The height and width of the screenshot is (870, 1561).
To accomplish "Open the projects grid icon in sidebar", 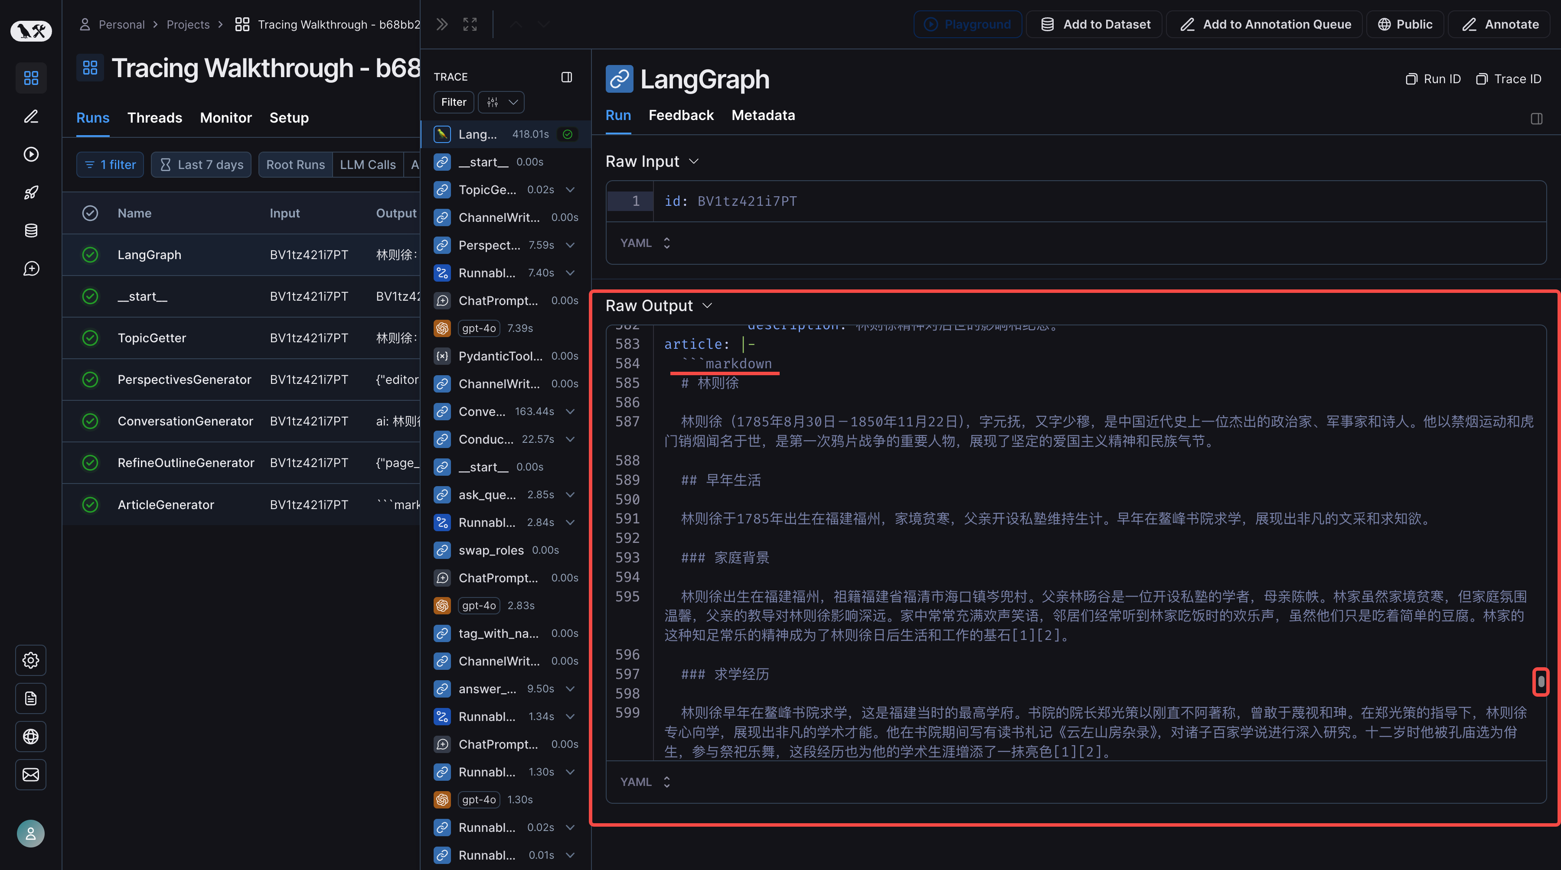I will click(31, 78).
